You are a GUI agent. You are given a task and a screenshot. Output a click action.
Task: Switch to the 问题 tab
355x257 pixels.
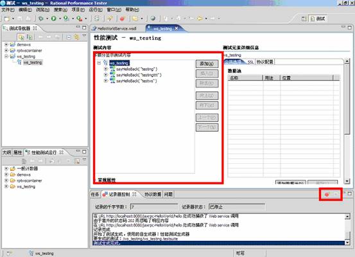[168, 194]
